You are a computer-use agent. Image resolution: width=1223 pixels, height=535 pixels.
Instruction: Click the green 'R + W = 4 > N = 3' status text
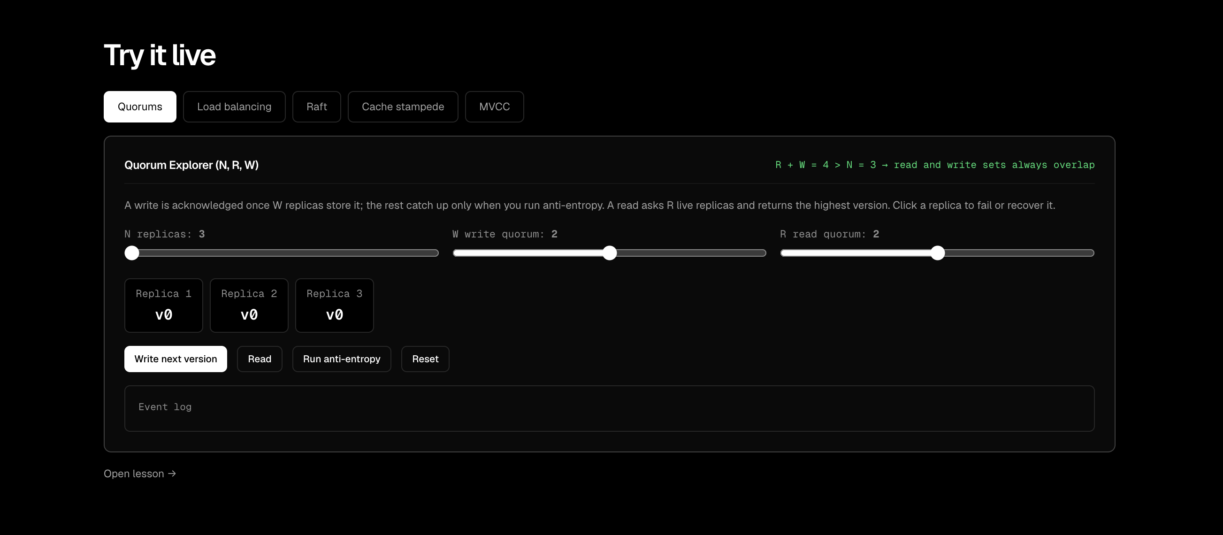tap(935, 165)
